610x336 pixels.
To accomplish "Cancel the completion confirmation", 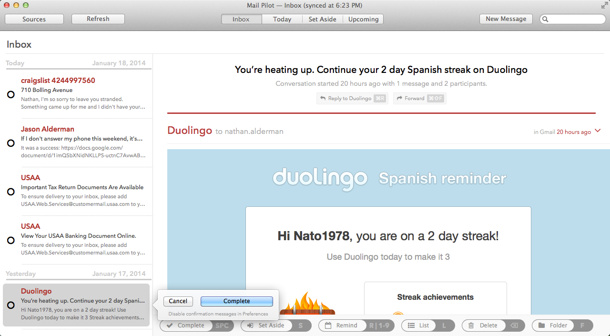I will [178, 301].
